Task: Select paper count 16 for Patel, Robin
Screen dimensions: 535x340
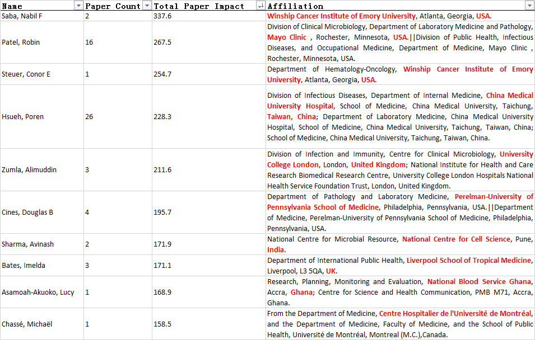Action: point(118,42)
